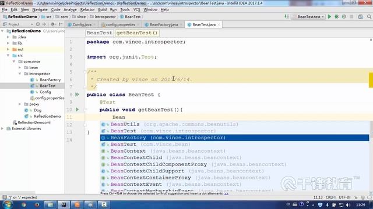Run with coverage icon in toolbar
373x209 pixels.
point(344,17)
